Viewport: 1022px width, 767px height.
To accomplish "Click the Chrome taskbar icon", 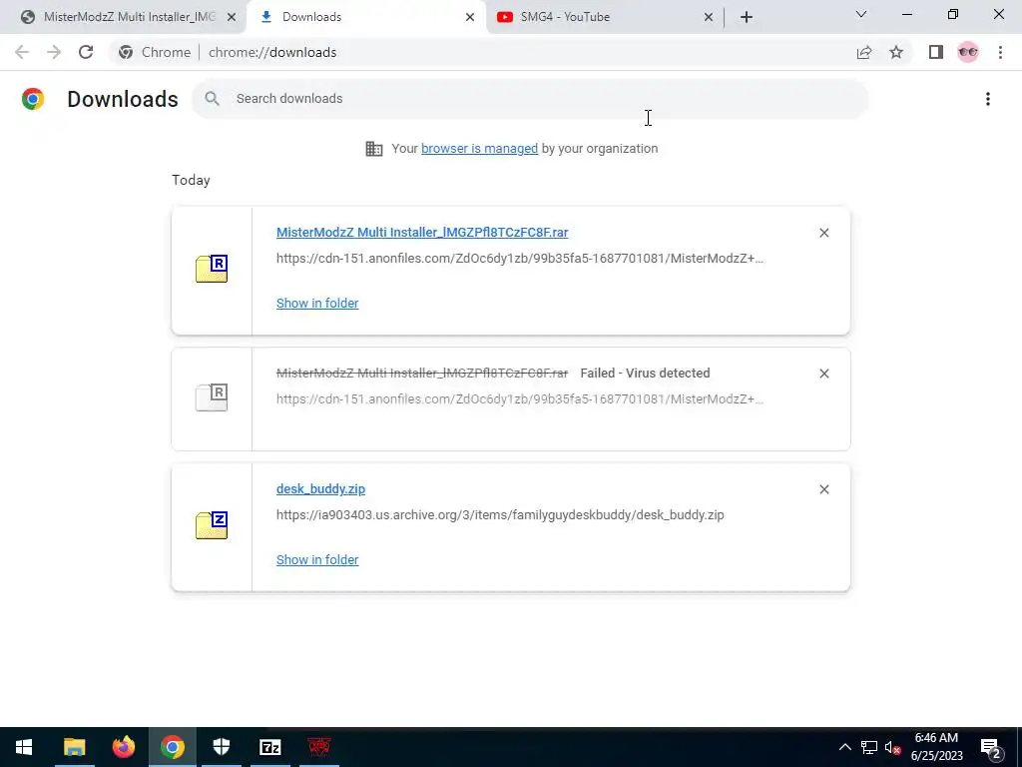I will (172, 747).
